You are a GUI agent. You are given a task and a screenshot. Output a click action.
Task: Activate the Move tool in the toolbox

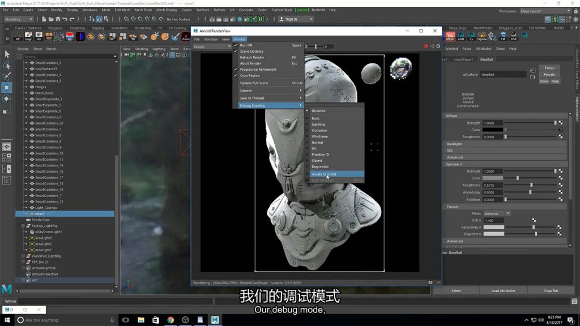point(7,88)
